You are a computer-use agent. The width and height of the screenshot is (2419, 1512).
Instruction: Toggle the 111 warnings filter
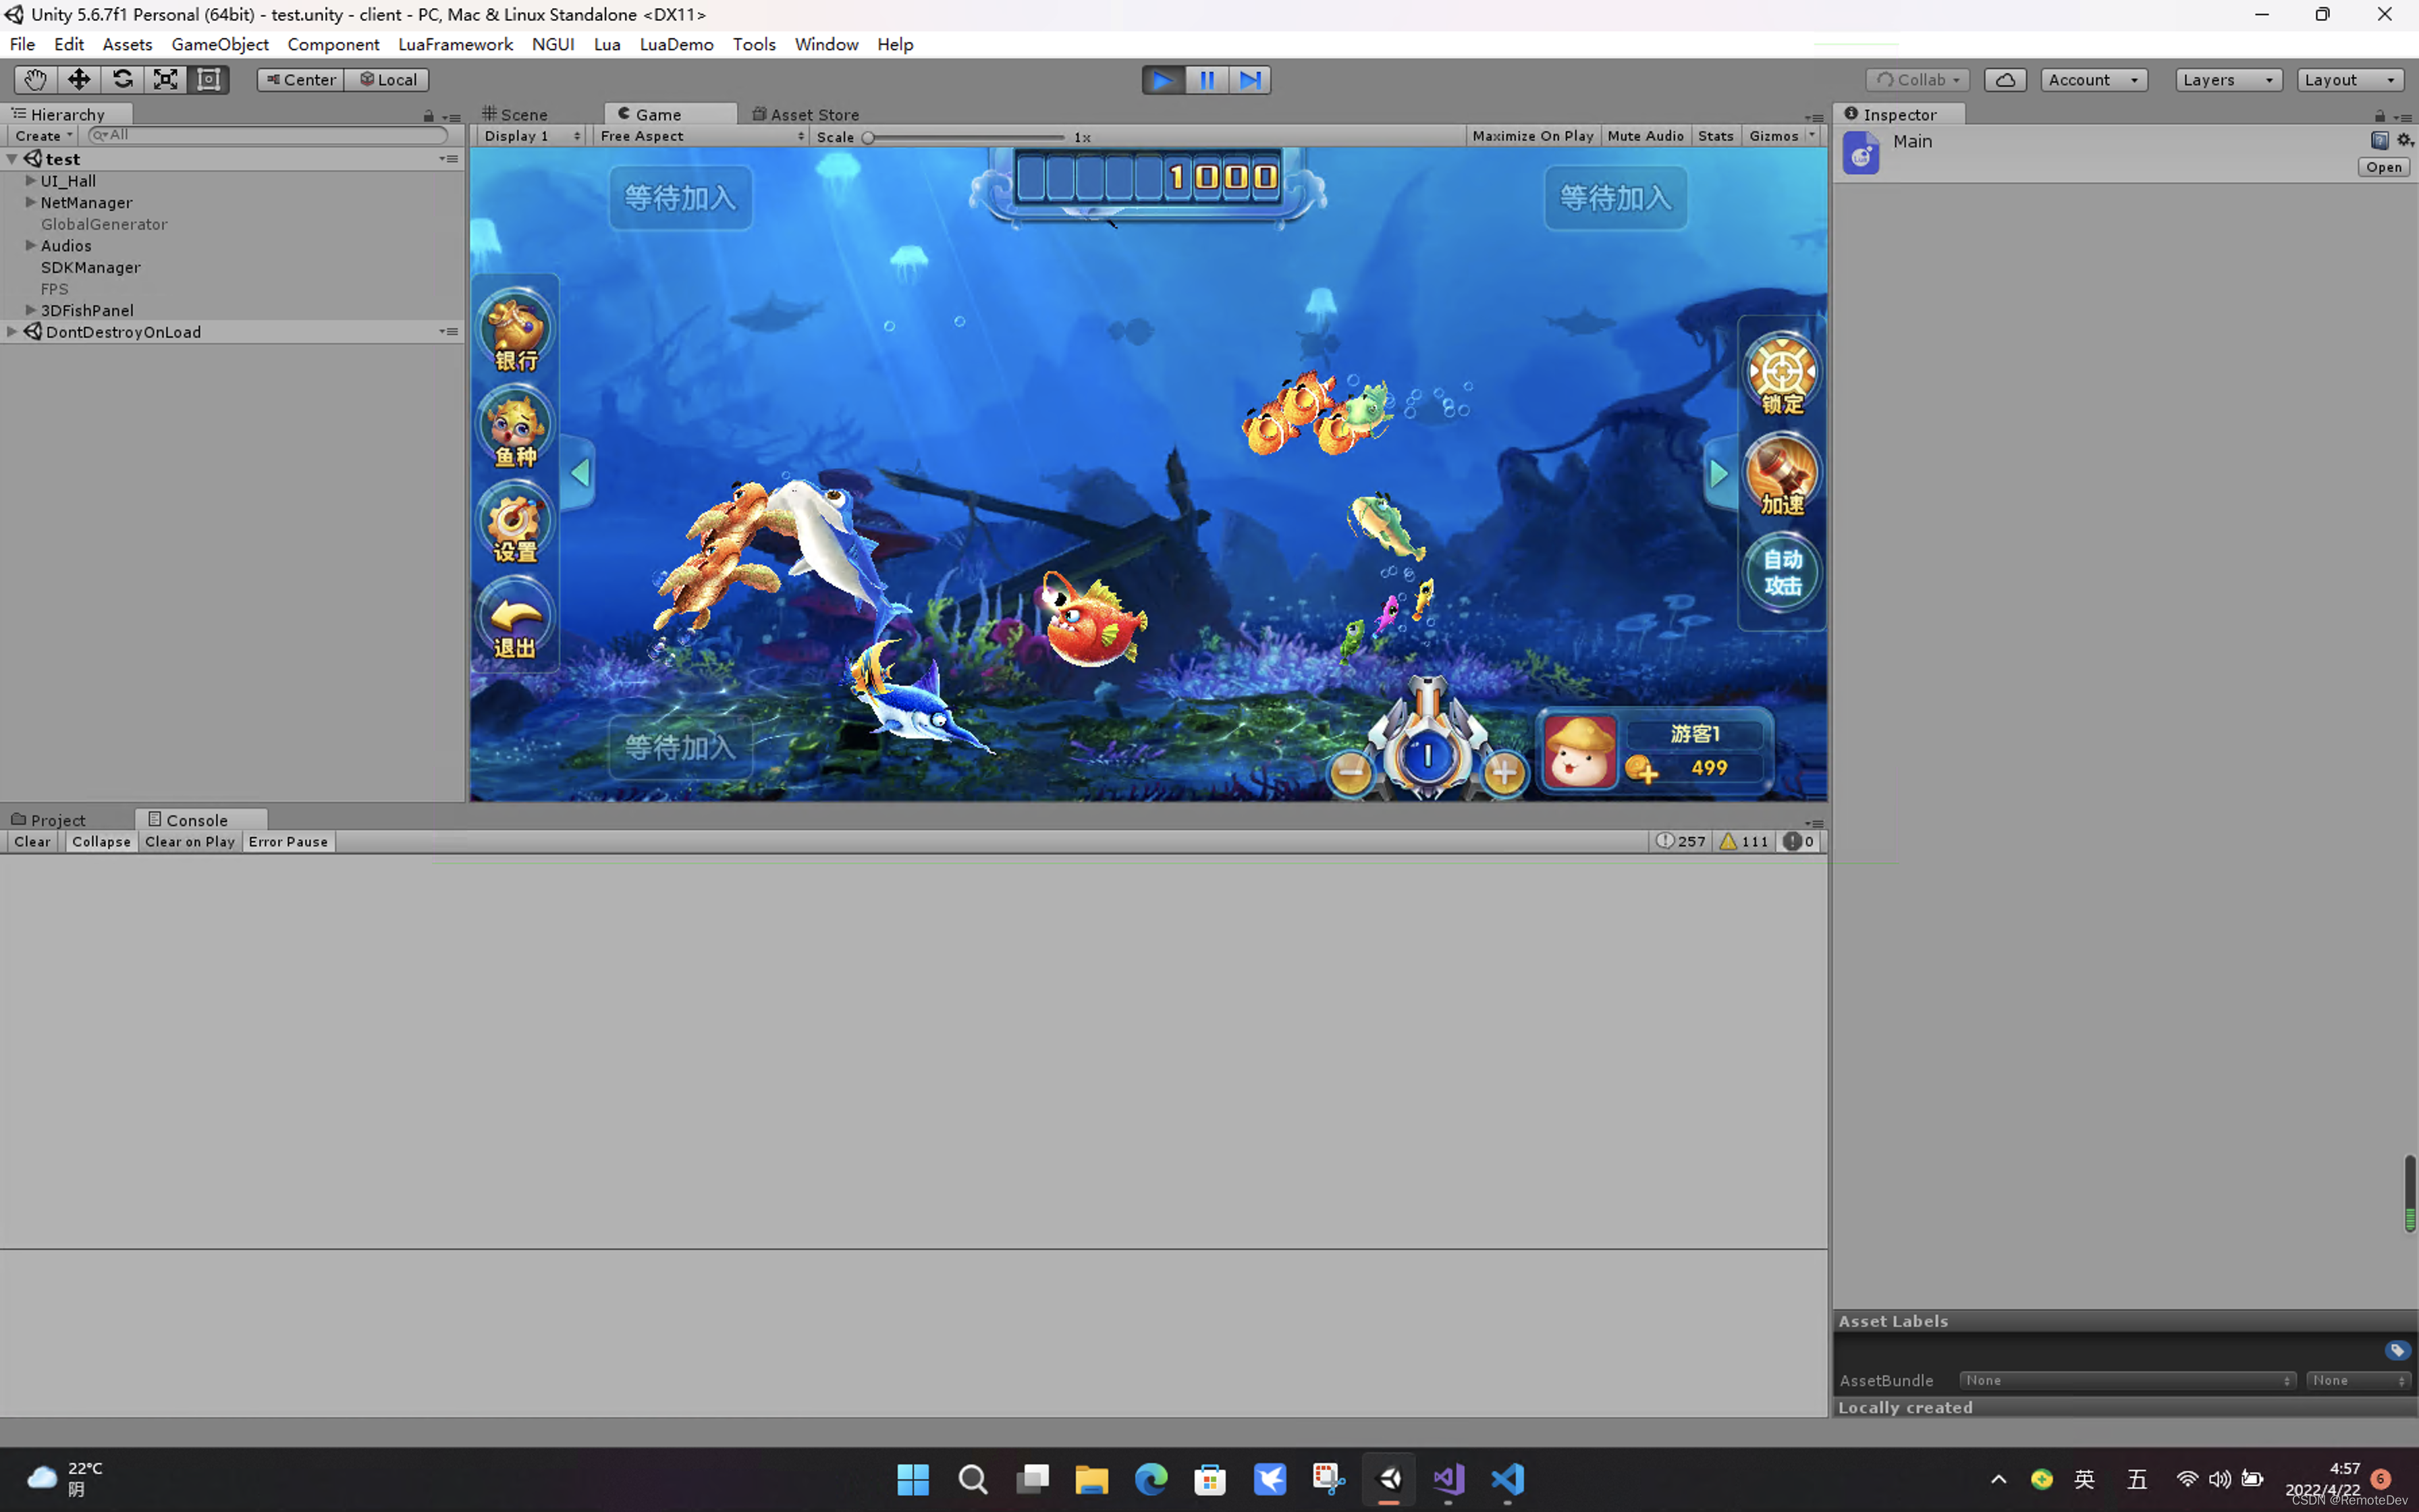[x=1744, y=842]
